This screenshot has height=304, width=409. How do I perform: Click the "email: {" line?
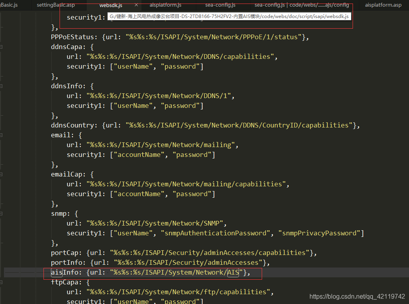(x=66, y=135)
